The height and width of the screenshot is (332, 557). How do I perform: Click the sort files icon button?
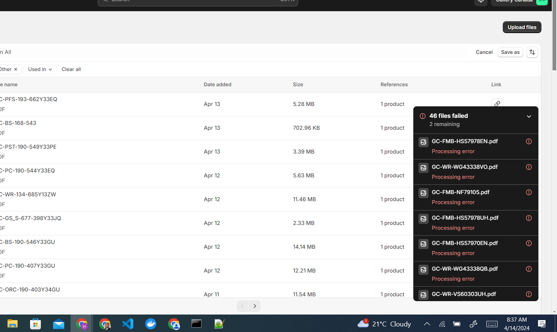pyautogui.click(x=532, y=52)
